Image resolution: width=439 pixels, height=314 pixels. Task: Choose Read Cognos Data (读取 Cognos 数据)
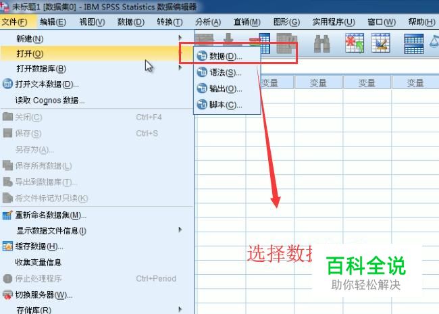[x=97, y=100]
